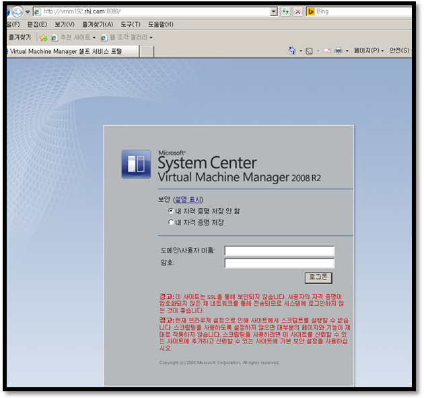
Task: Expand the address bar history dropdown
Action: 274,11
